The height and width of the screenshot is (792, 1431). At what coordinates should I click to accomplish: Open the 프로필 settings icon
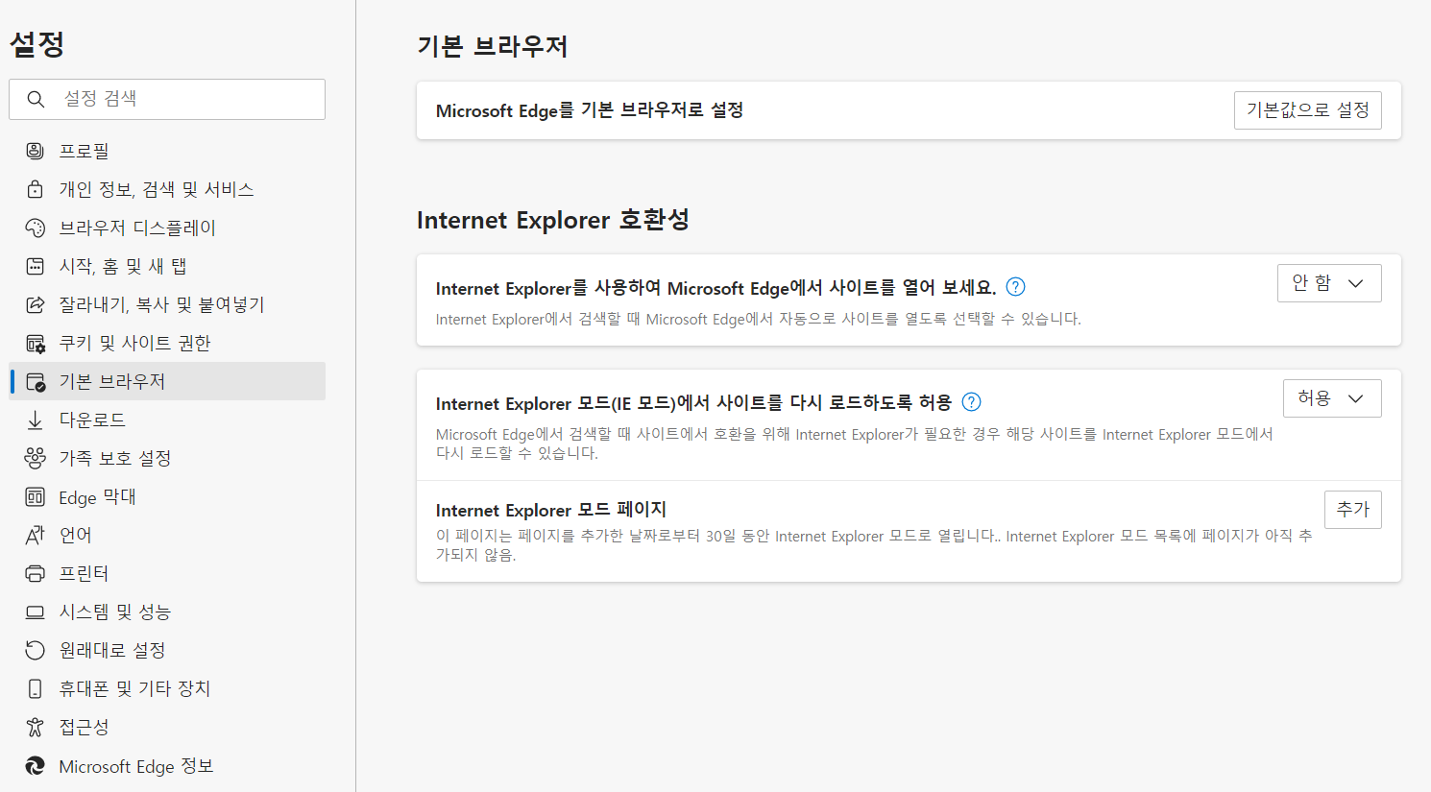35,150
